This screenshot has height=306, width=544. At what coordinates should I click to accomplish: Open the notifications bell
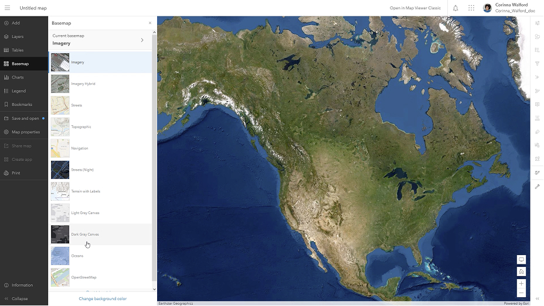pos(455,8)
